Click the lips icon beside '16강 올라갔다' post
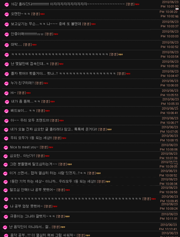180x237 pixels. point(6,4)
